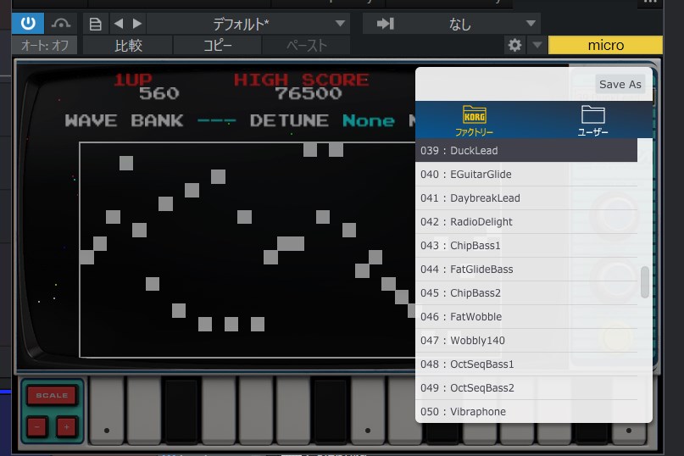Click the コピー copy button
This screenshot has width=684, height=456.
218,46
